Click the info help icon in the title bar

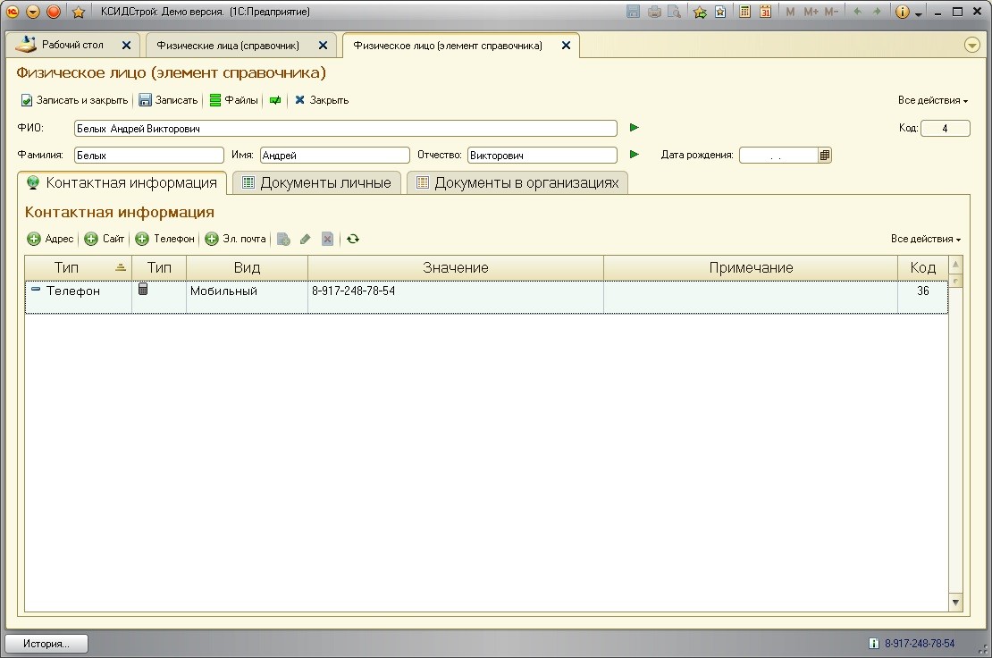pyautogui.click(x=901, y=12)
